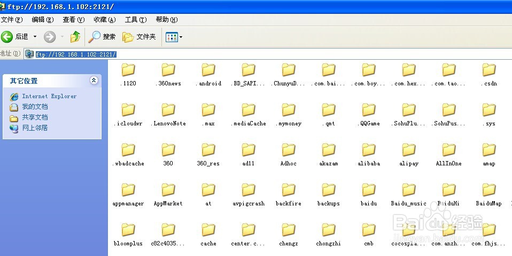
Task: Open the Back history dropdown arrow
Action: point(35,37)
